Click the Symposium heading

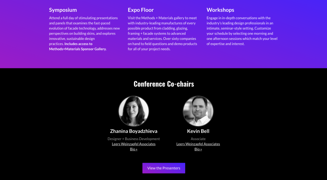point(63,10)
